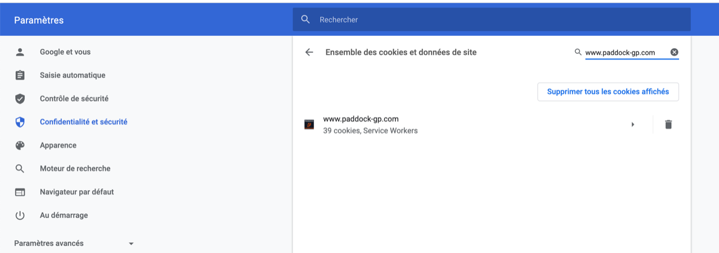Click the Paramètres page title

(x=39, y=20)
